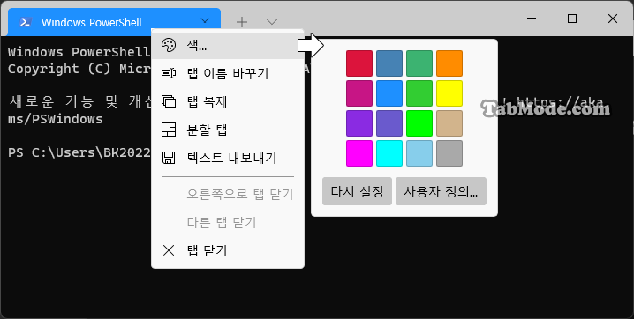The width and height of the screenshot is (634, 319).
Task: Pick the blue-violet purple color swatch
Action: click(x=359, y=123)
